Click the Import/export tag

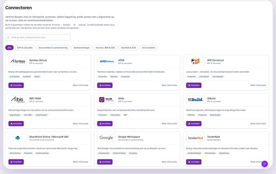[41, 115]
